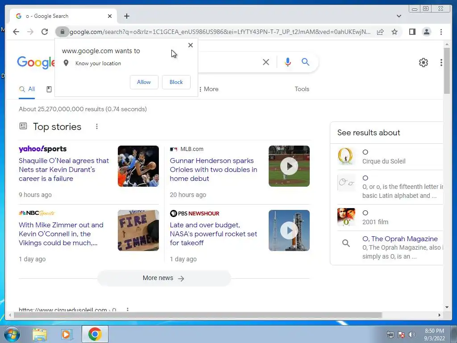Open Windows Start menu

tap(12, 334)
